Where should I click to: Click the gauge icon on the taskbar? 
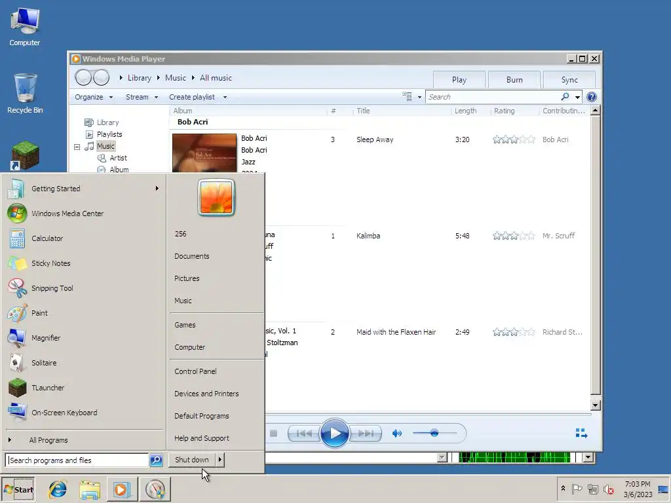click(x=155, y=489)
